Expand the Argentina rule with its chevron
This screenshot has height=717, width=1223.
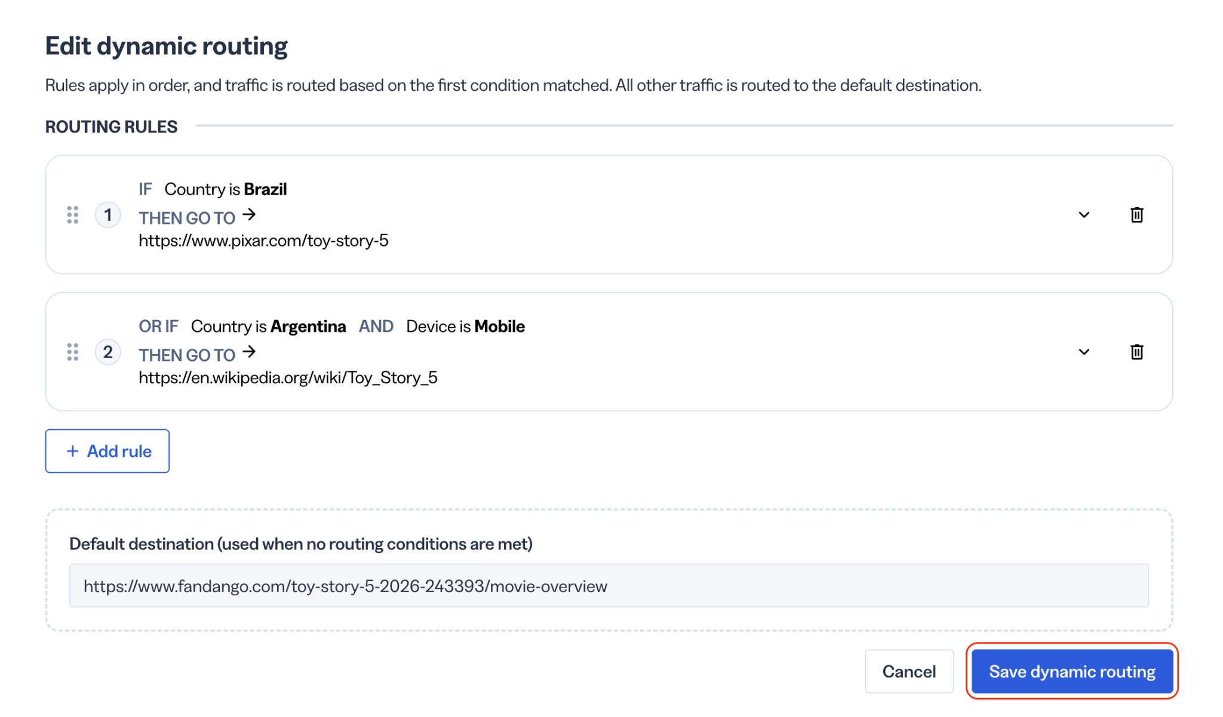[x=1084, y=352]
